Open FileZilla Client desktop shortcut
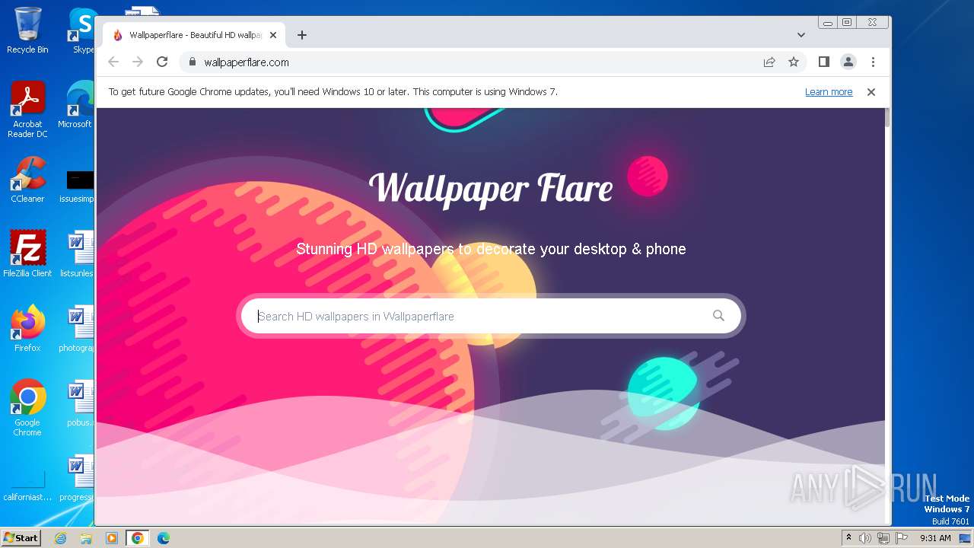The image size is (974, 548). [27, 254]
